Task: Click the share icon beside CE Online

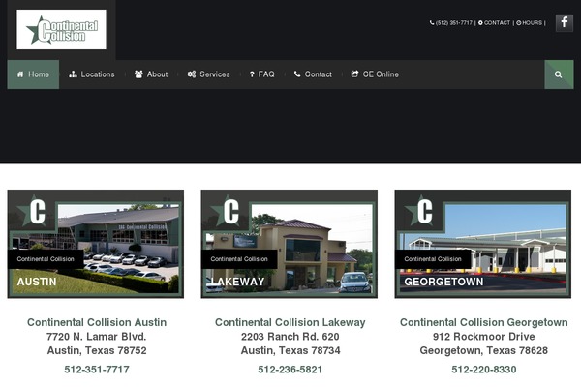Action: [x=354, y=74]
